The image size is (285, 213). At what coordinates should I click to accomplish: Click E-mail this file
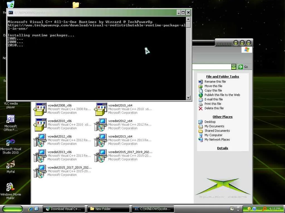pos(213,99)
